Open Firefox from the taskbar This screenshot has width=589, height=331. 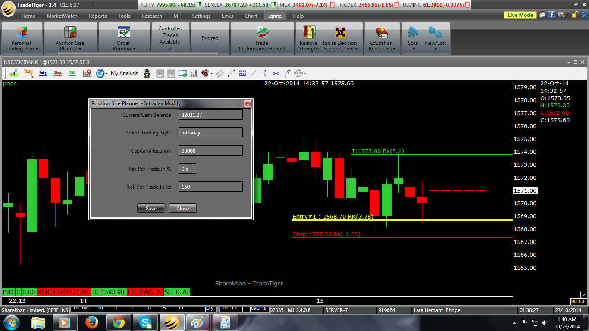coord(91,322)
